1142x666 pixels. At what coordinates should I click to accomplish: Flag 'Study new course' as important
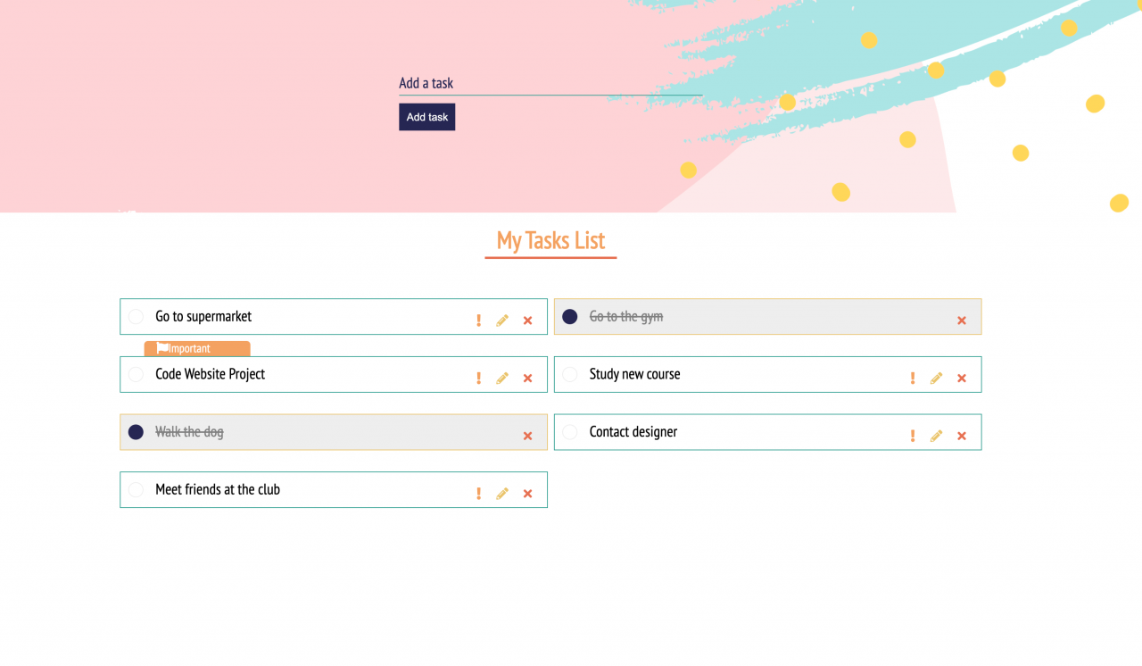tap(912, 379)
